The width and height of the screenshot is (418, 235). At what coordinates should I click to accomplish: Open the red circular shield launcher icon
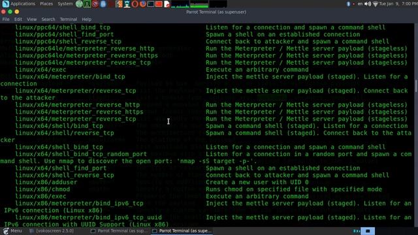point(95,4)
